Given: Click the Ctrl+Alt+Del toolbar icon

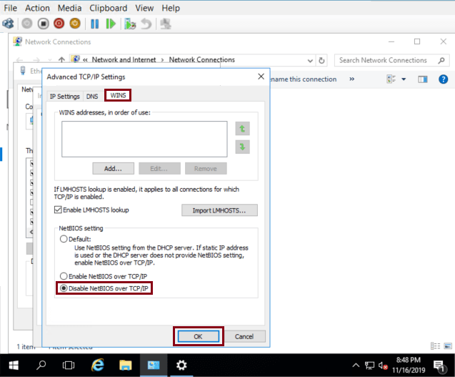Looking at the screenshot, I should click(x=9, y=24).
